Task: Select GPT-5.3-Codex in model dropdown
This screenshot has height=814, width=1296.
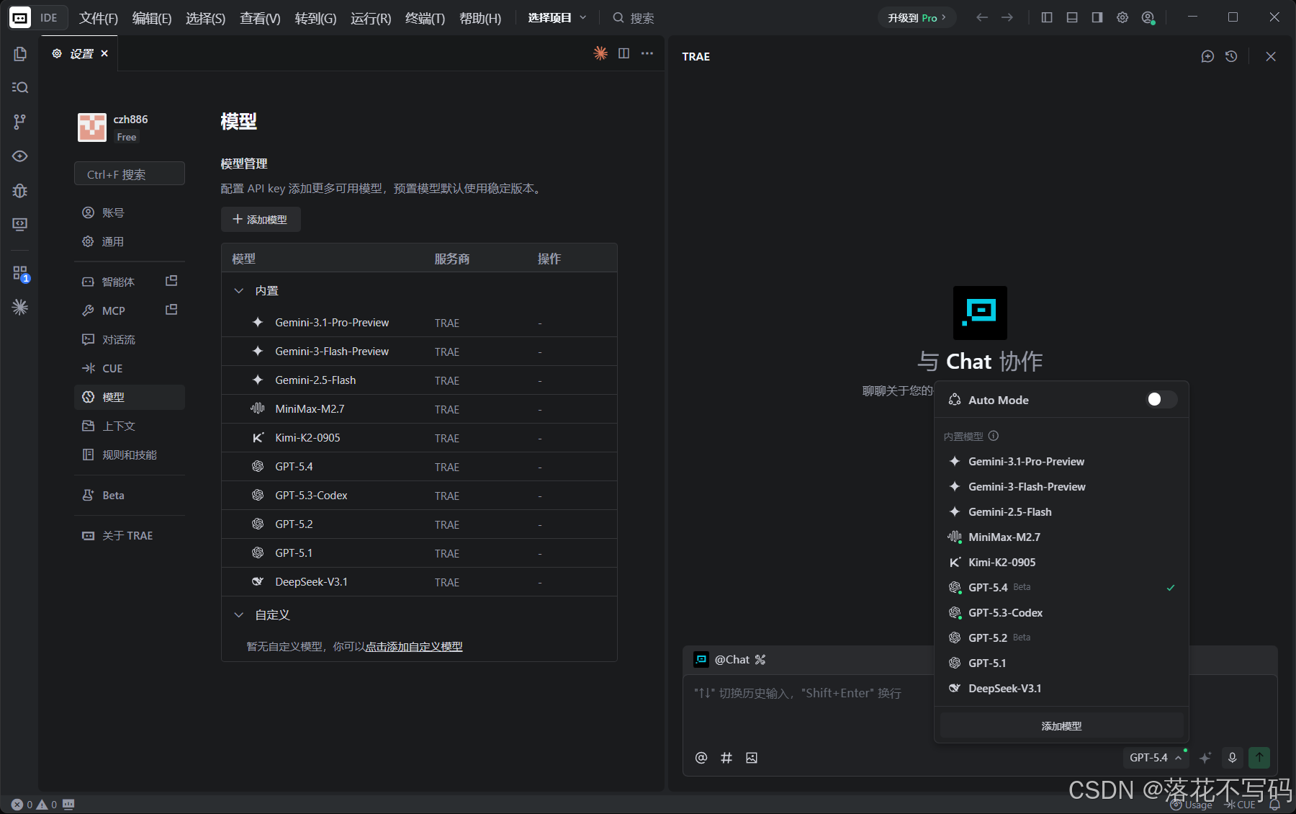Action: [x=1061, y=612]
